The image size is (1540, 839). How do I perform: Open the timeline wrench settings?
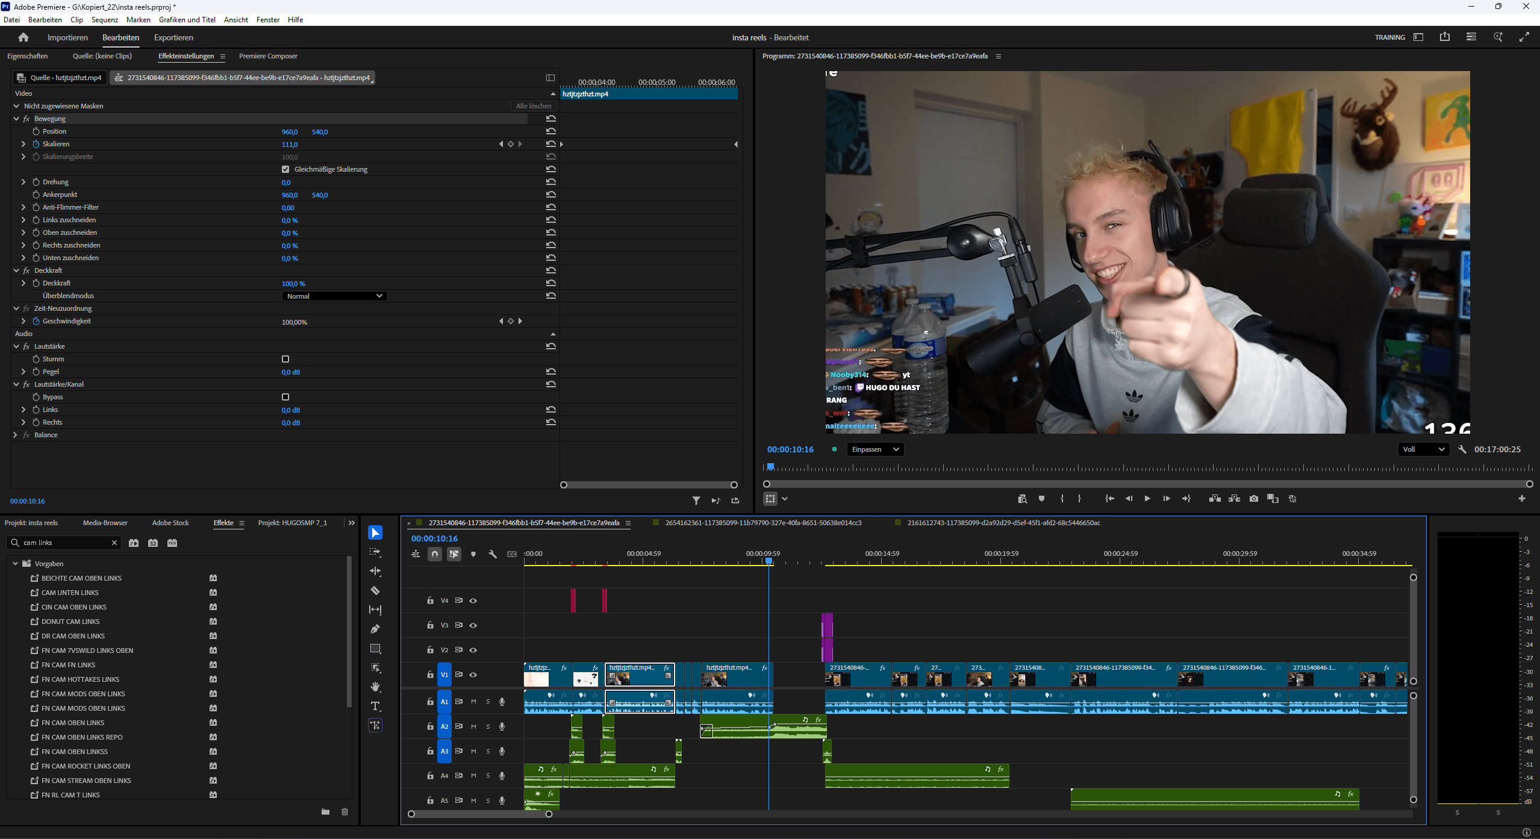click(x=492, y=554)
